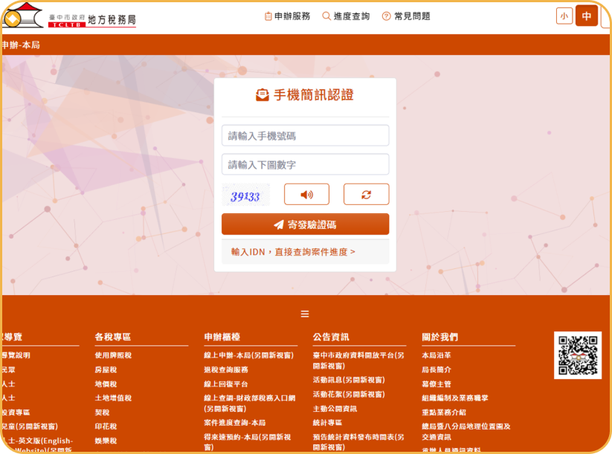
Task: Open the 使用牌照稅 footer link
Action: click(x=113, y=356)
